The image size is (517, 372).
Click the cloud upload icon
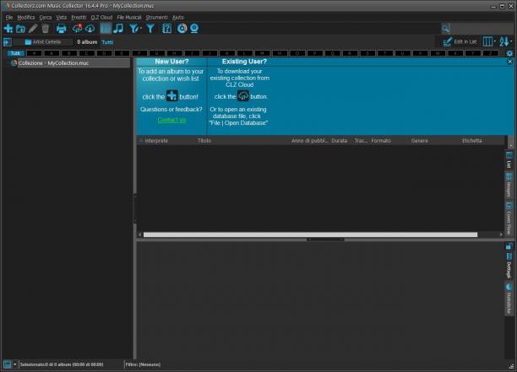tap(90, 29)
